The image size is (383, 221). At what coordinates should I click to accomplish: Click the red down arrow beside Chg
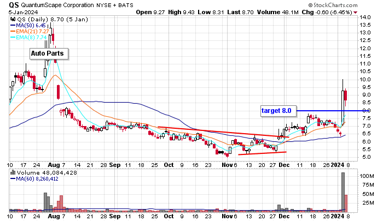(x=356, y=13)
